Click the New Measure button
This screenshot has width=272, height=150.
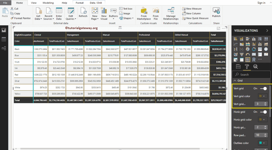tap(192, 9)
